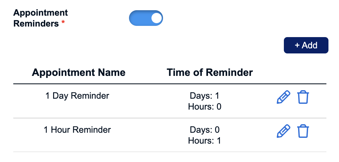The height and width of the screenshot is (162, 339).
Task: Sort by Appointment Name column header
Action: tap(79, 72)
